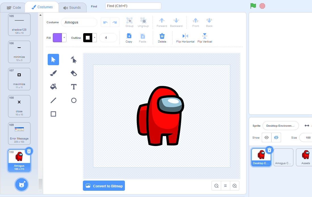Image resolution: width=312 pixels, height=197 pixels.
Task: Click the purple Fill color swatch
Action: pyautogui.click(x=57, y=37)
